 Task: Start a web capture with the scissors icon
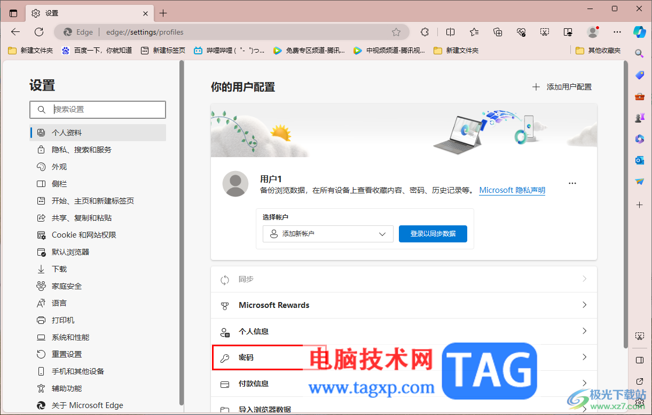[545, 32]
